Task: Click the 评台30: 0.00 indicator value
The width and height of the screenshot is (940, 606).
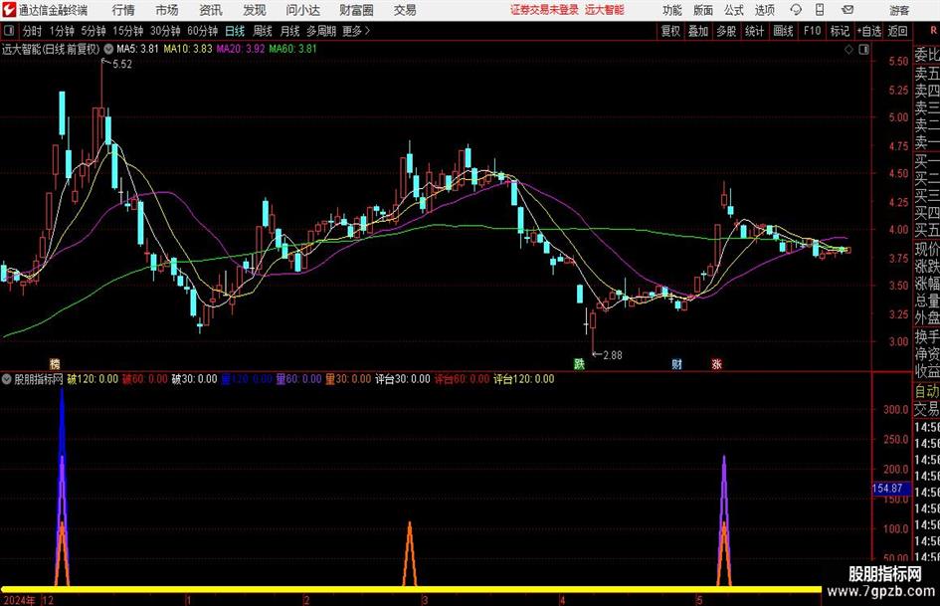Action: click(x=403, y=379)
